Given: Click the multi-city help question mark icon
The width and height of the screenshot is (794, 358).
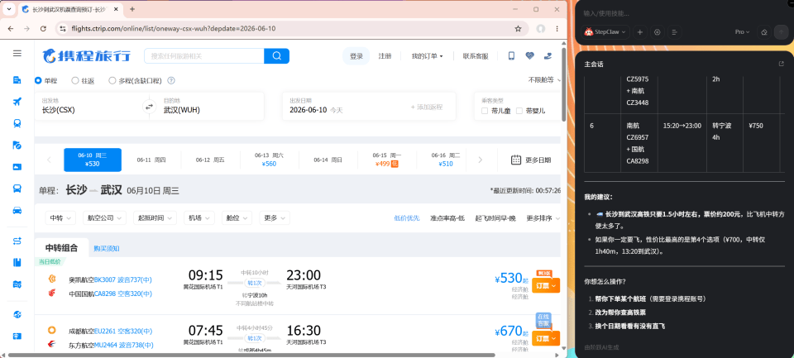Looking at the screenshot, I should coord(171,80).
